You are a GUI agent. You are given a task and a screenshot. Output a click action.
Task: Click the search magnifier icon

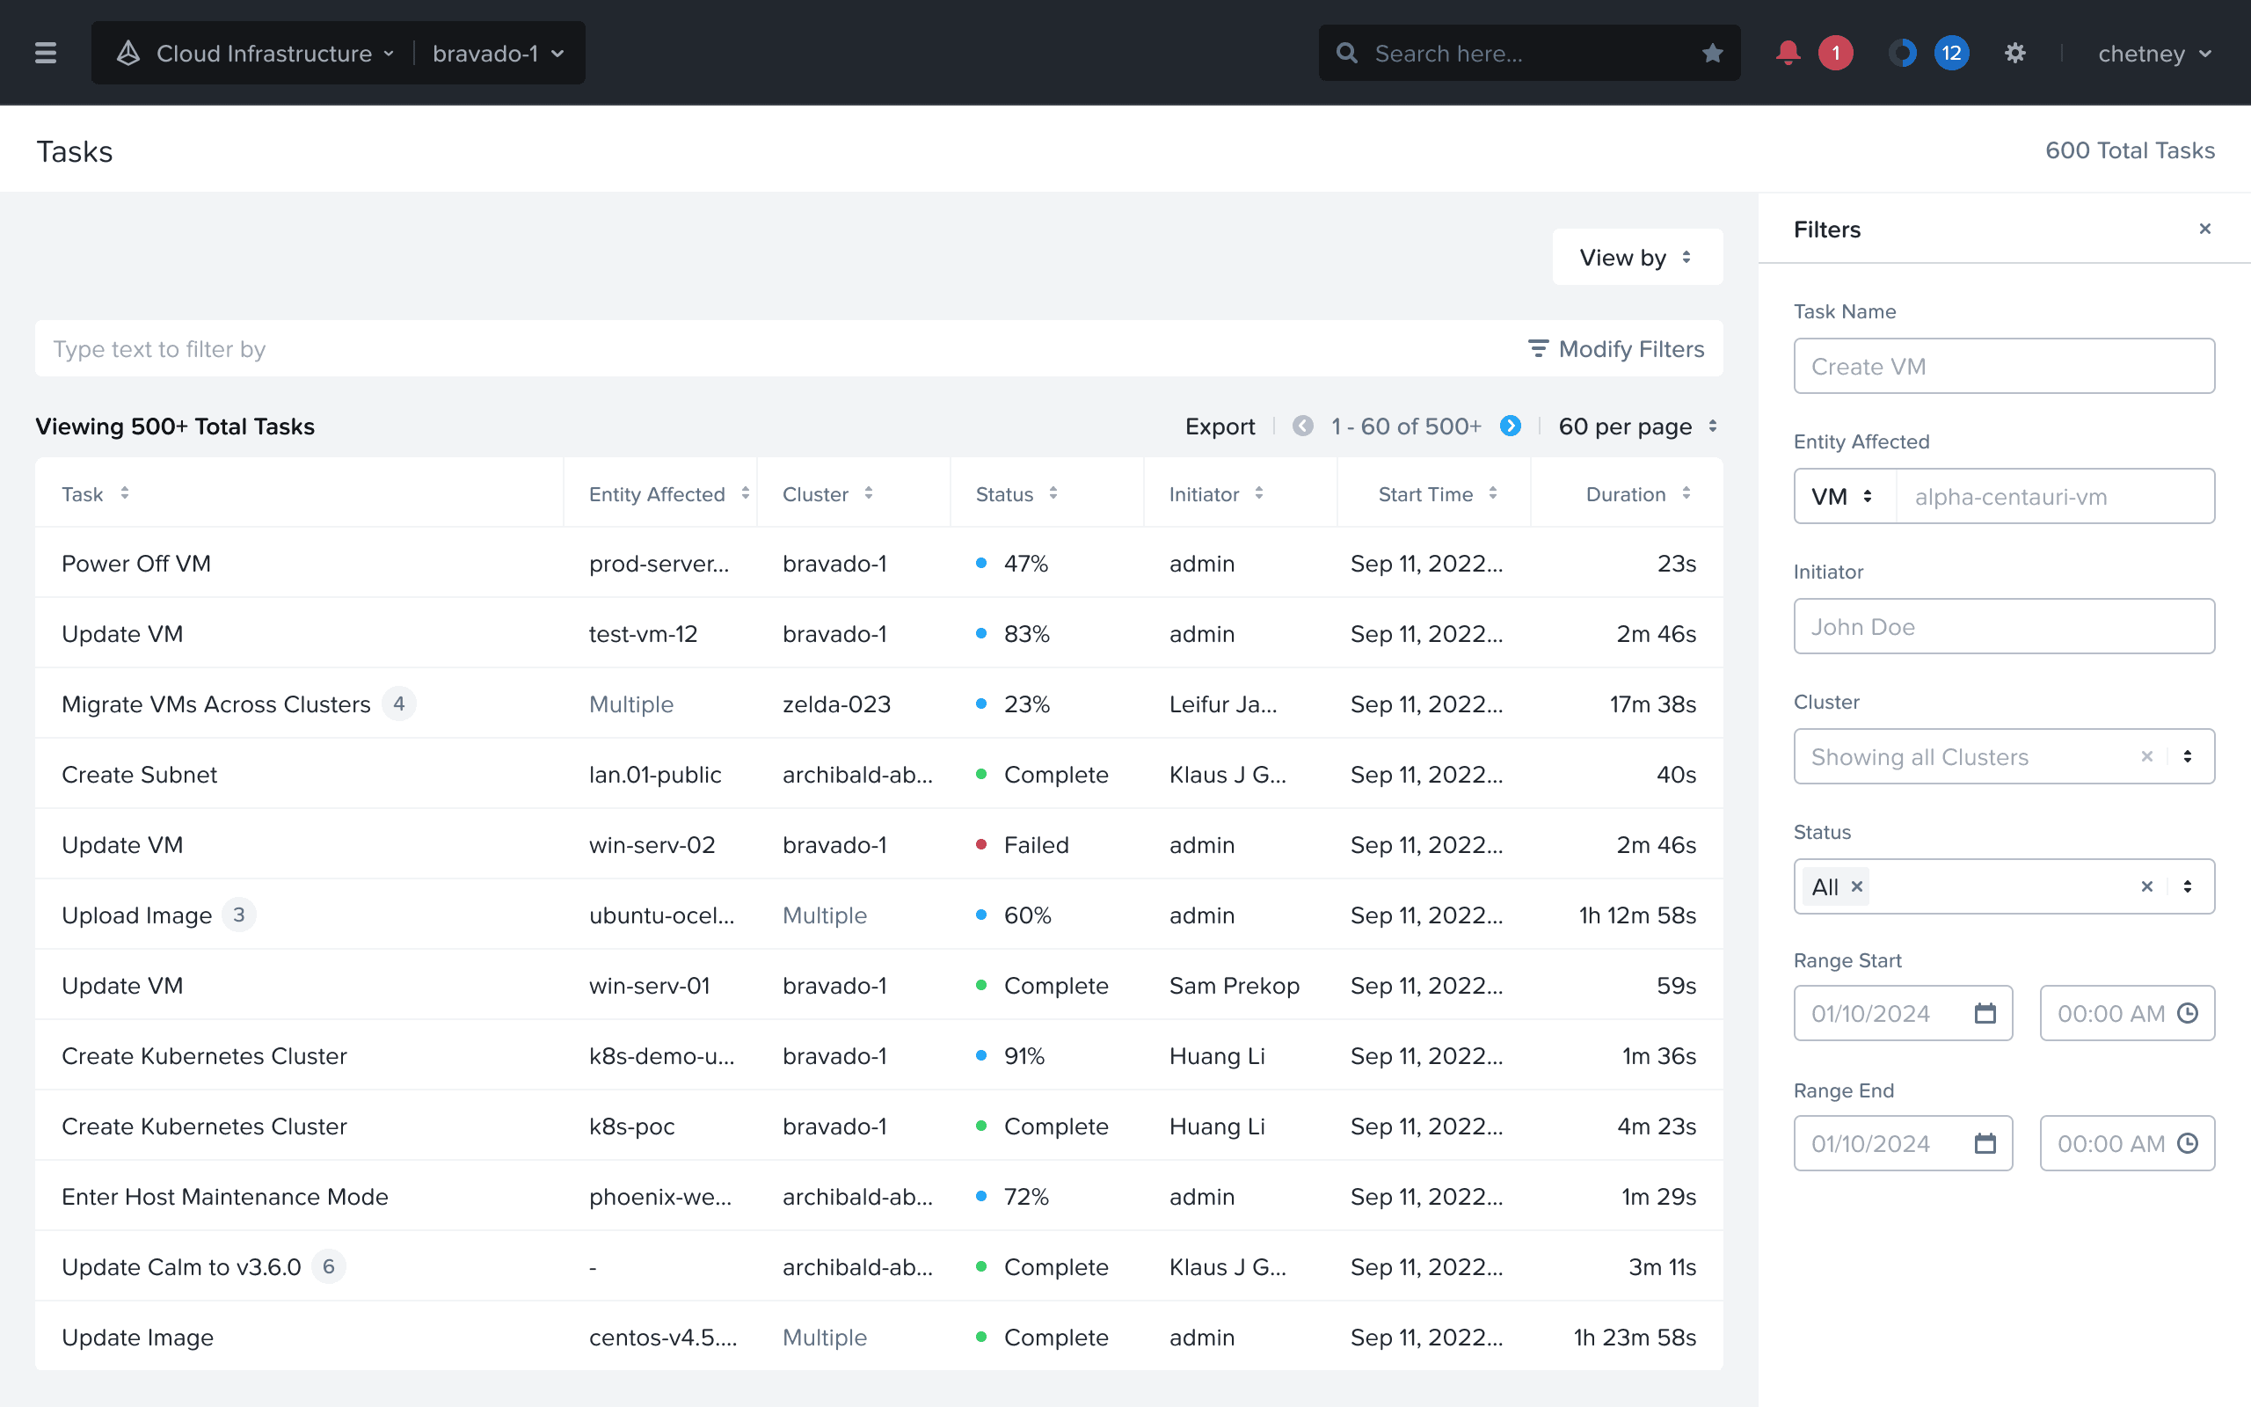click(x=1346, y=53)
